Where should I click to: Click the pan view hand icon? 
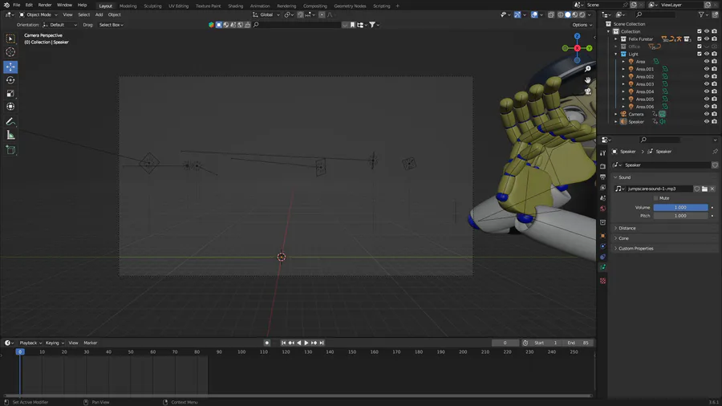tap(587, 80)
